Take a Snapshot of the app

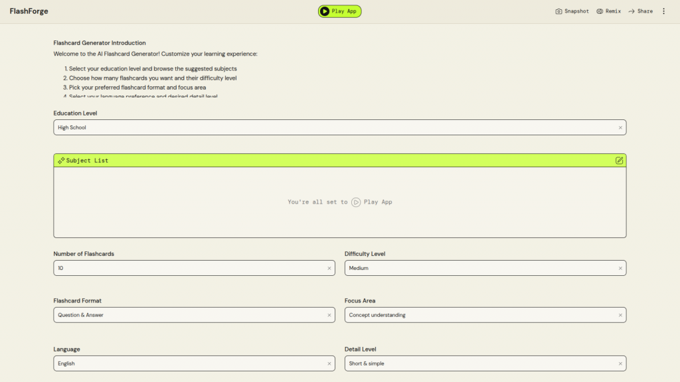pos(572,11)
